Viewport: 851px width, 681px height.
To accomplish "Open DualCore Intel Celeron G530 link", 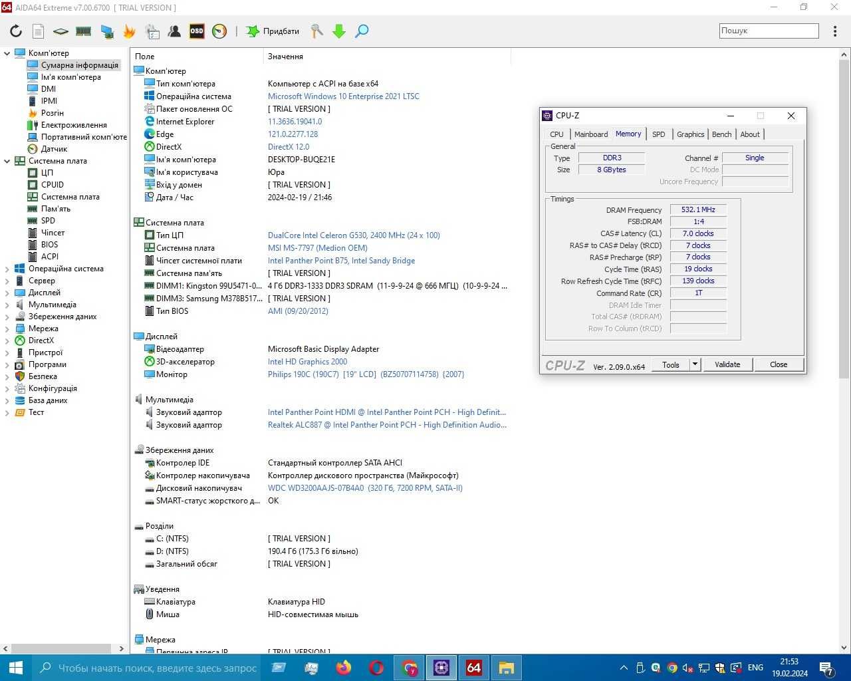I will [x=354, y=235].
